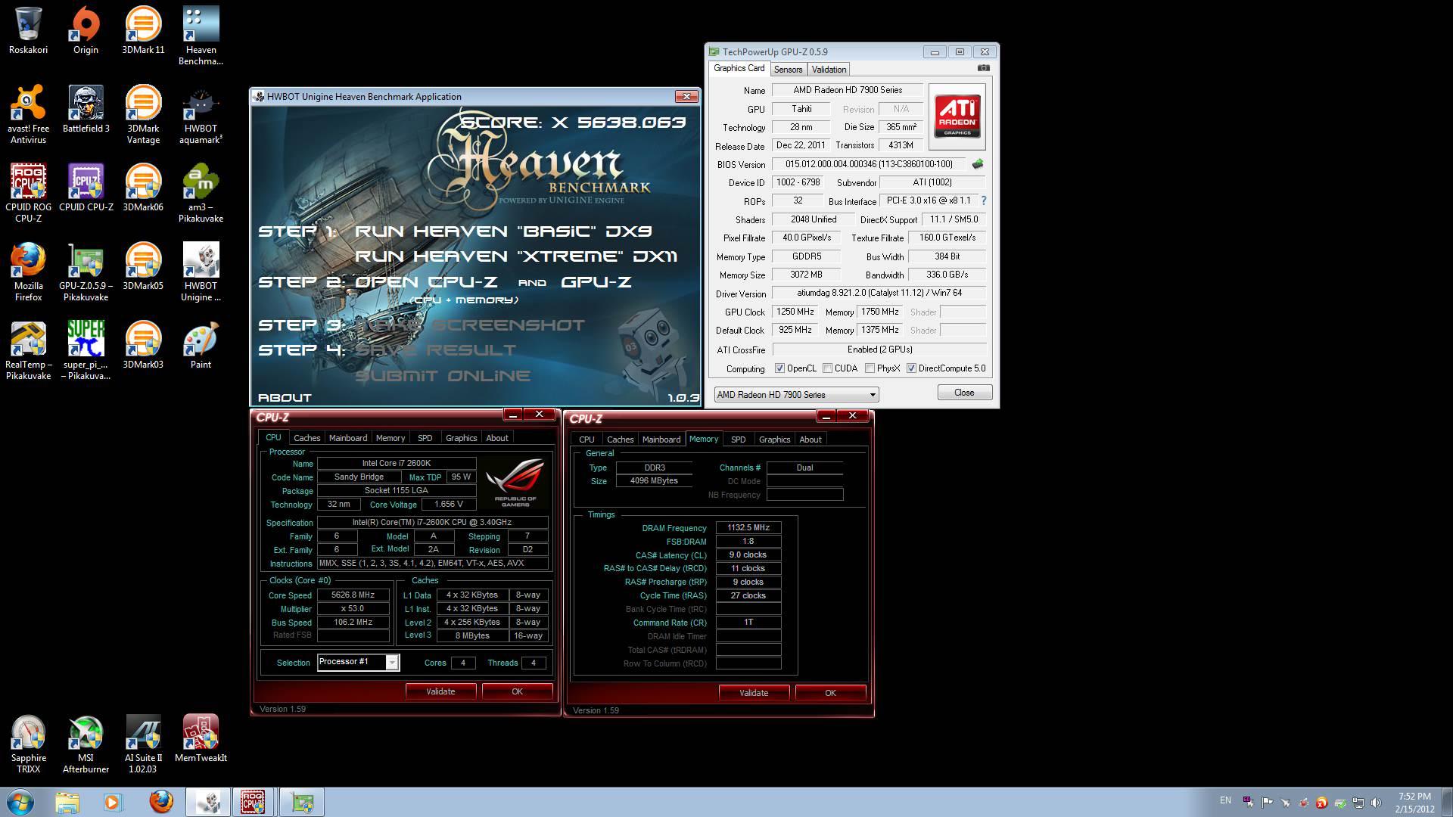This screenshot has height=817, width=1453.
Task: Open AI Suite II desktop icon
Action: [143, 744]
